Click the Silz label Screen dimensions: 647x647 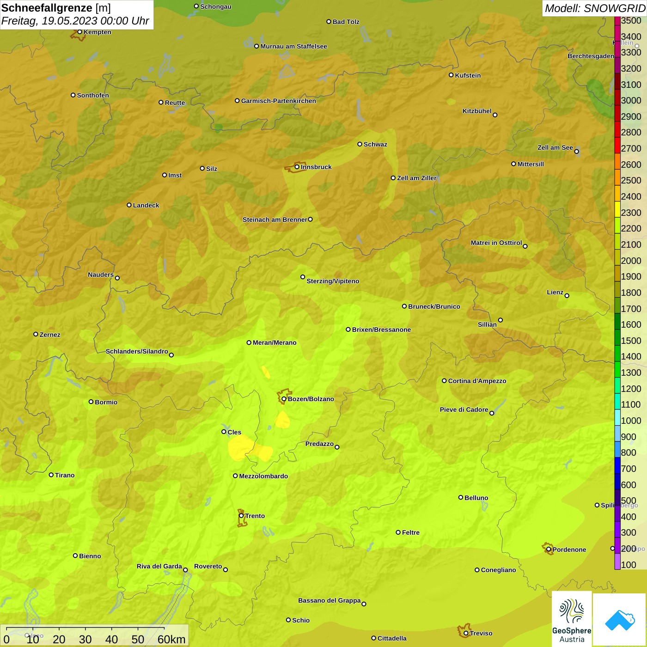tap(212, 169)
